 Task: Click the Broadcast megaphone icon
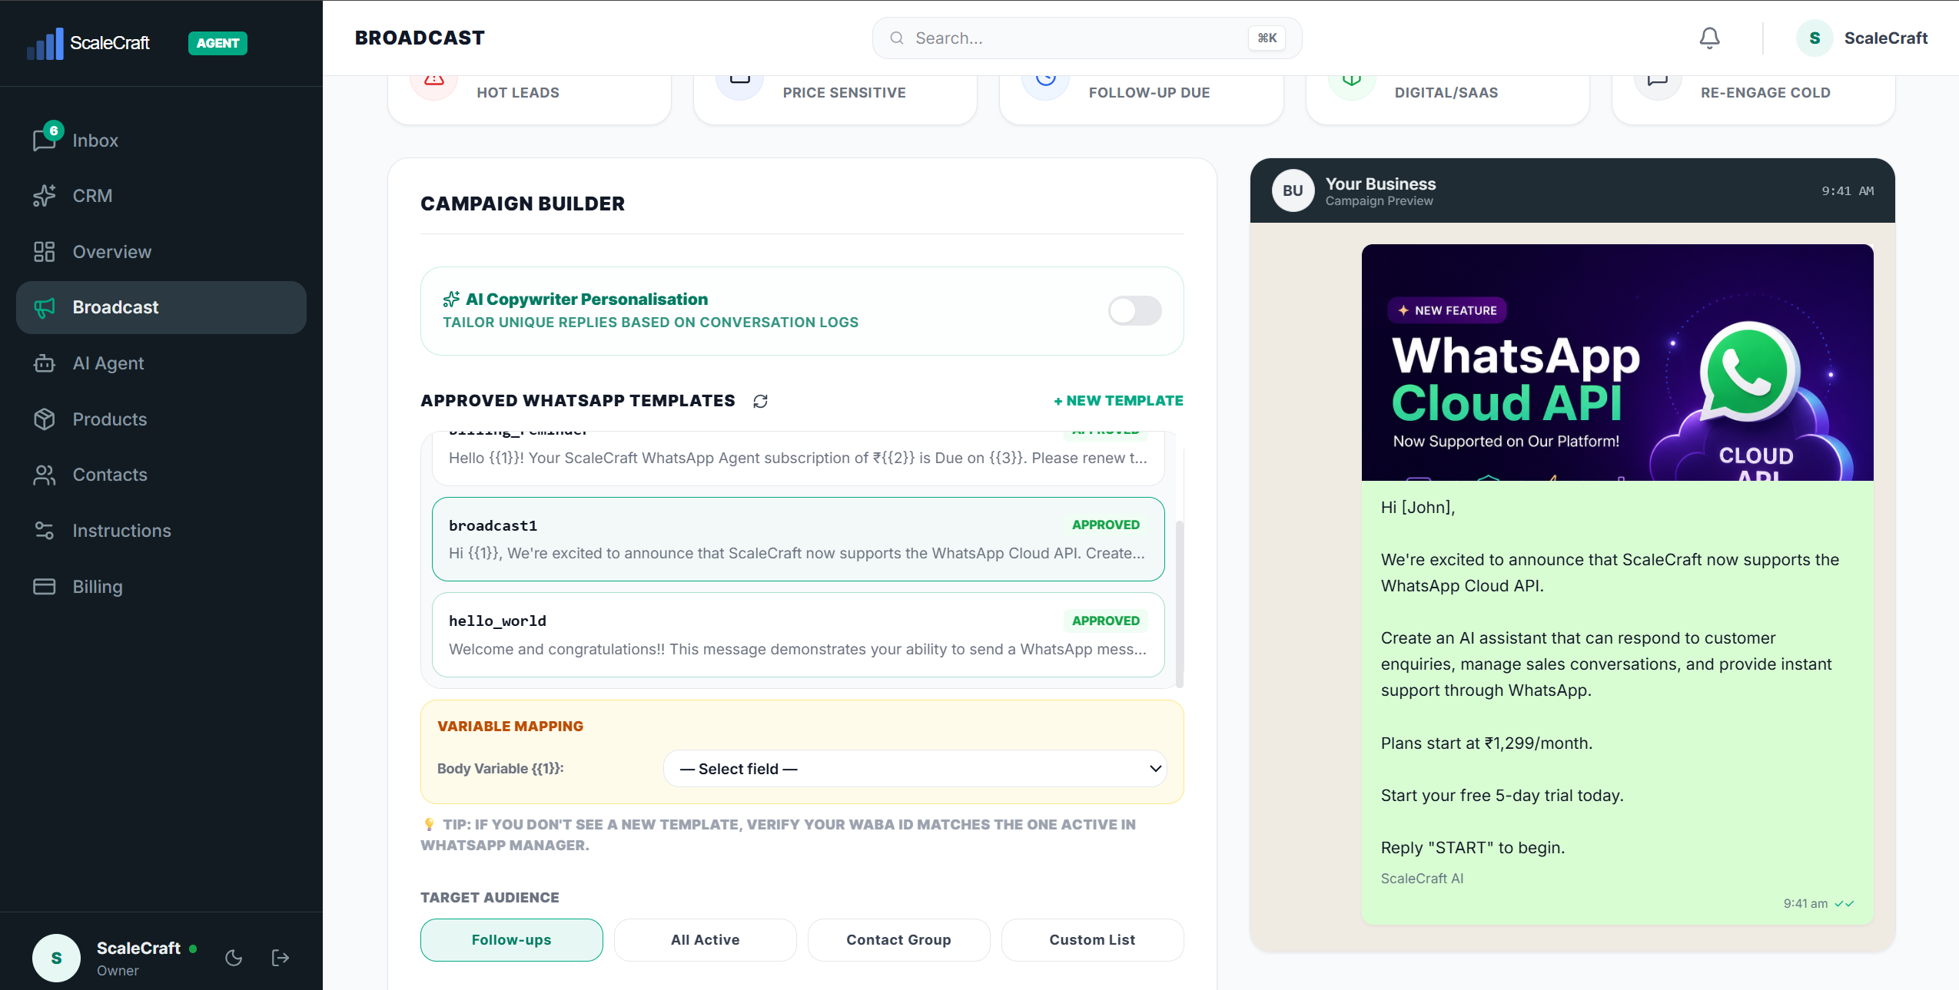[45, 307]
